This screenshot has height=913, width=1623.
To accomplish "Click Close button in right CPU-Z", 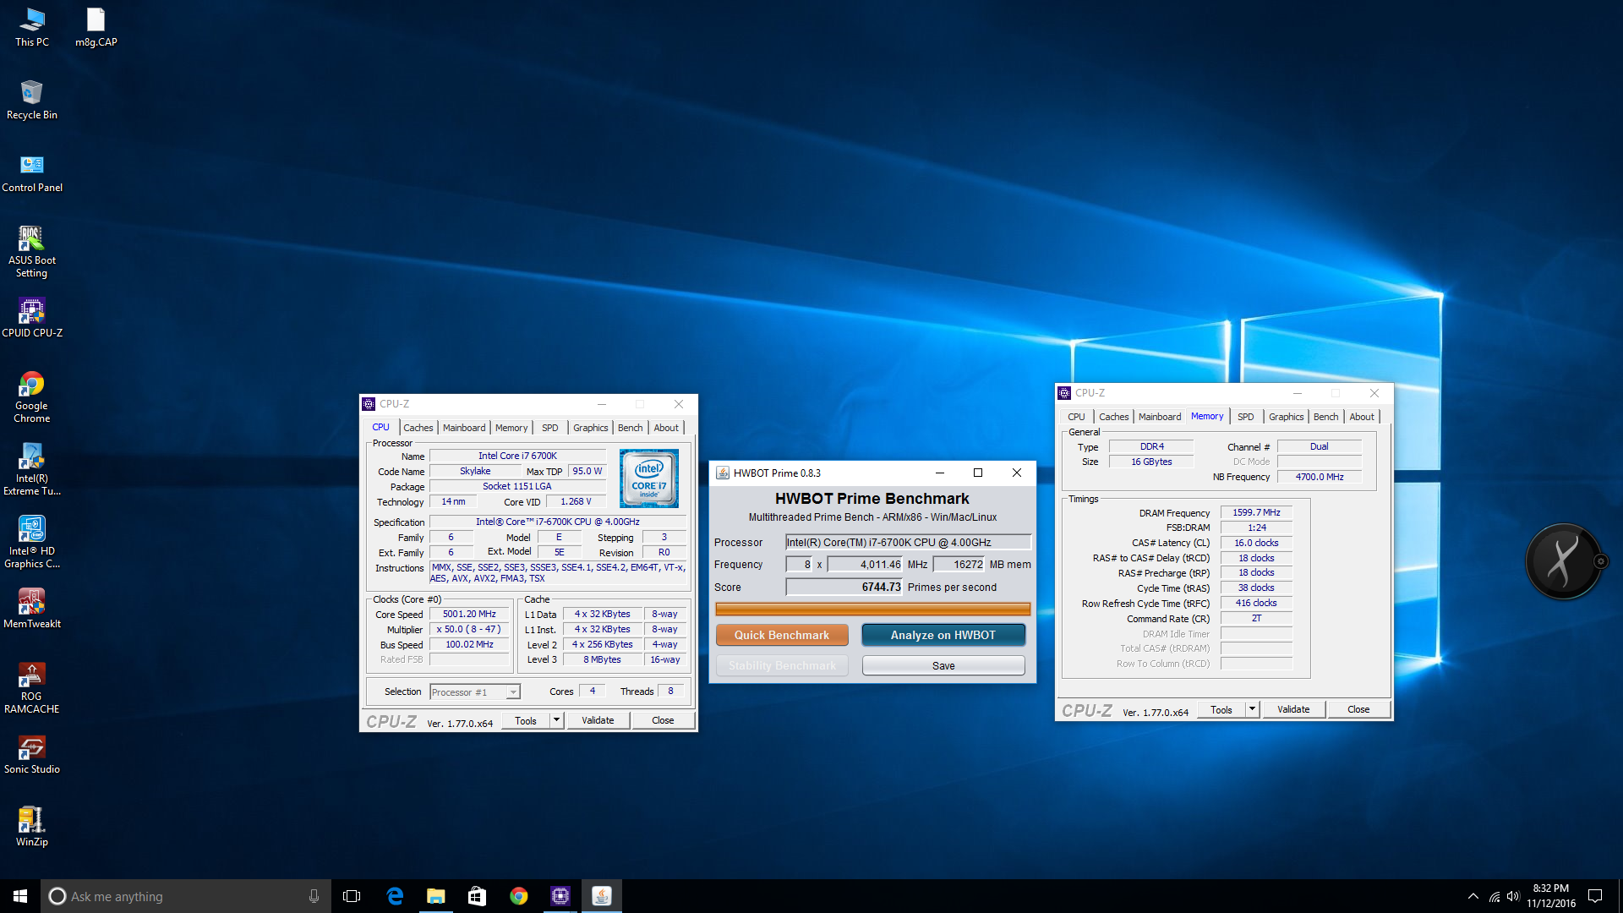I will tap(1358, 709).
